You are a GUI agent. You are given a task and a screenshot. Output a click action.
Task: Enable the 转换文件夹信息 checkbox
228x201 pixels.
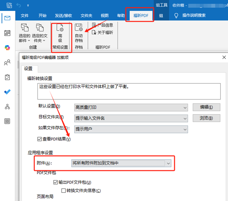[64, 190]
